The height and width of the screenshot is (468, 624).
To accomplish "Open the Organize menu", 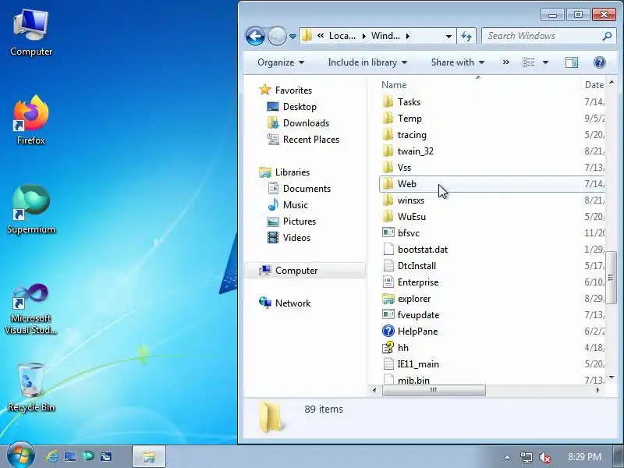I will coord(281,62).
